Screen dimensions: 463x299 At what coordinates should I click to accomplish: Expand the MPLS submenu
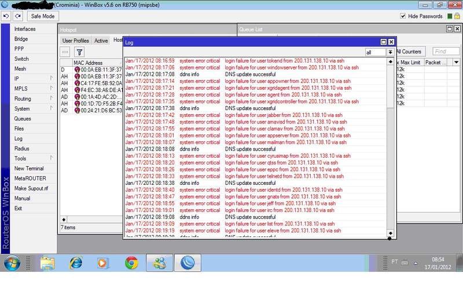pyautogui.click(x=32, y=89)
